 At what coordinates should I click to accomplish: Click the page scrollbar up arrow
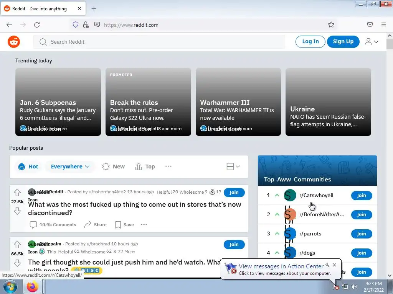pyautogui.click(x=390, y=36)
